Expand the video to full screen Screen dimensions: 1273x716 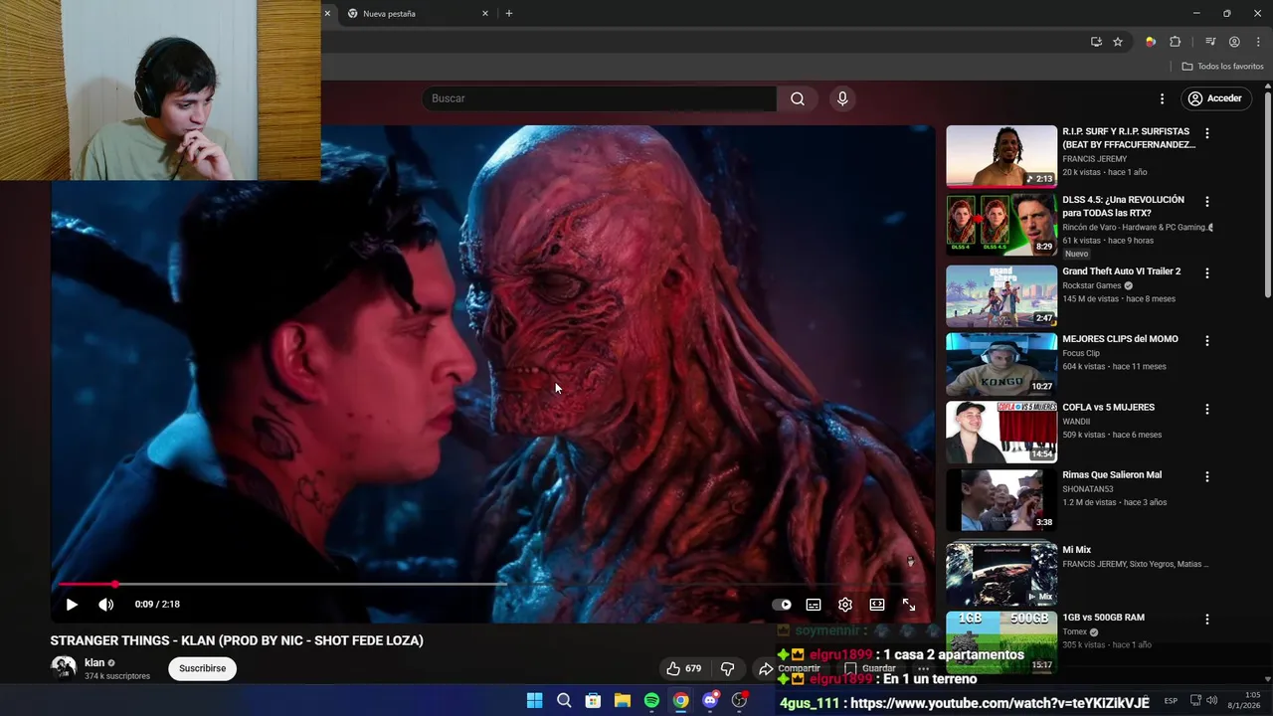point(909,605)
